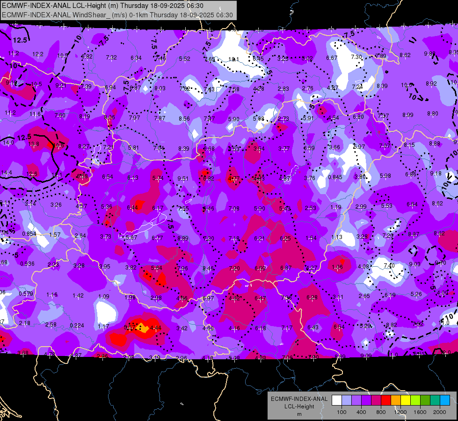Screen dimensions: 458x421
Task: Click the wind shear value 5.67
Action: (x=131, y=238)
